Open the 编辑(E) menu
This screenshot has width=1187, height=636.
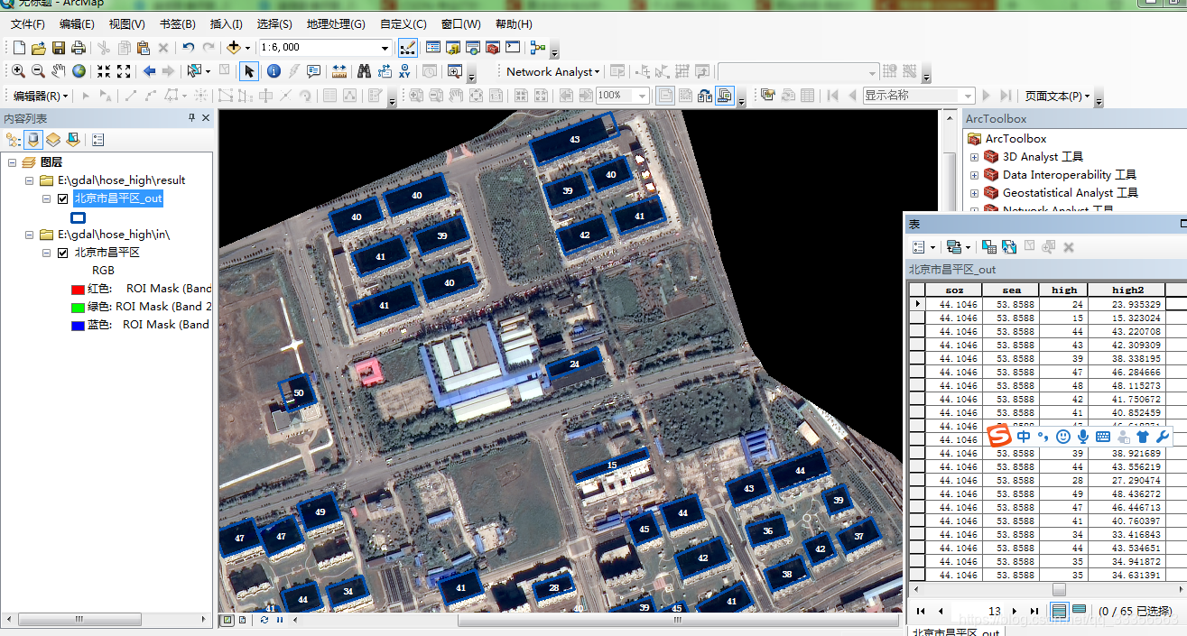(77, 23)
